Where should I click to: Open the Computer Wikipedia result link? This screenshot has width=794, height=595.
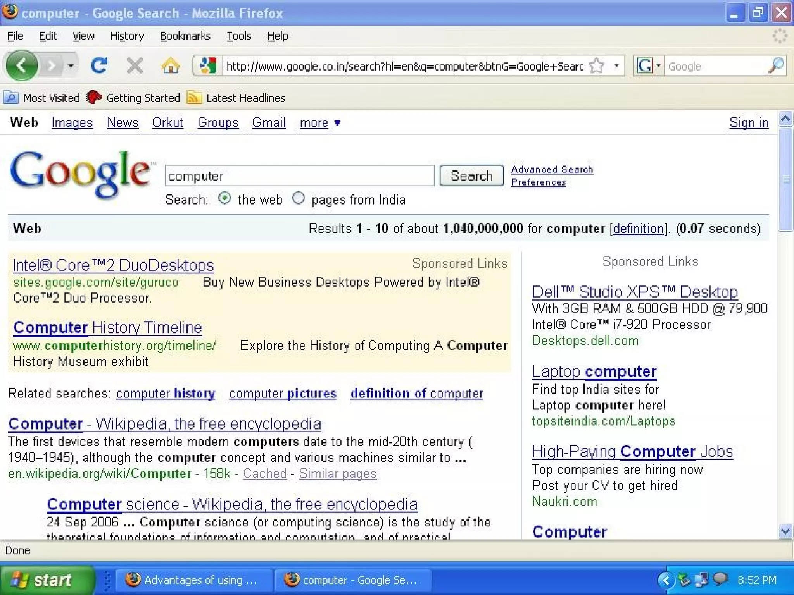(164, 424)
